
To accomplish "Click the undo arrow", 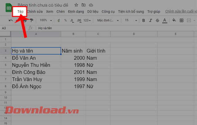I will tap(11, 20).
